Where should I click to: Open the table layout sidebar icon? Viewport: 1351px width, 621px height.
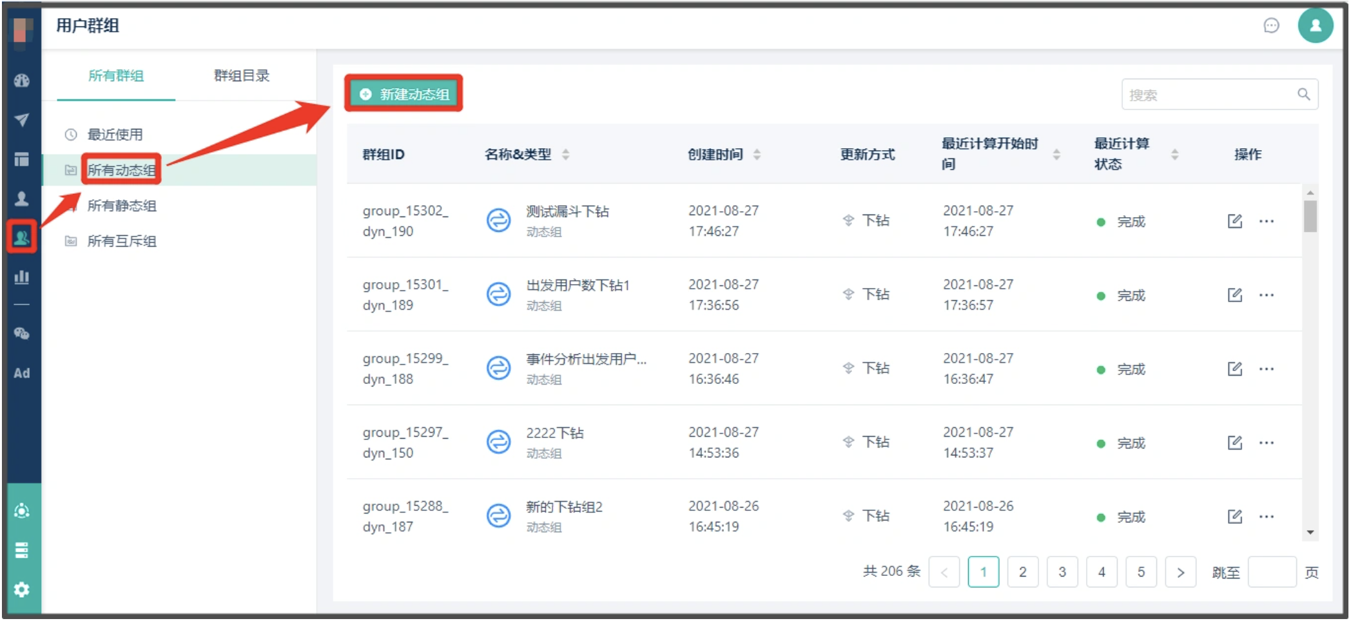[x=22, y=159]
